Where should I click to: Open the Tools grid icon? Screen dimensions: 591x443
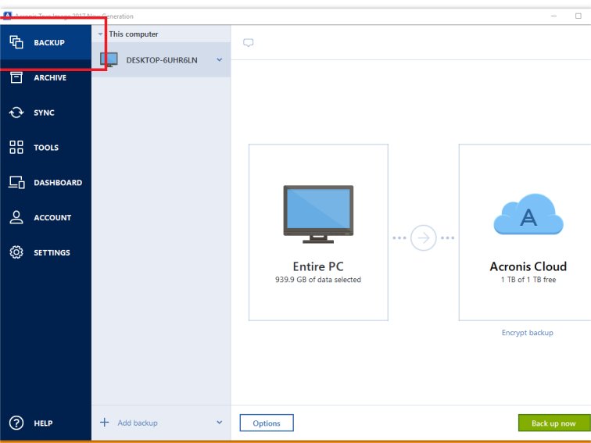(x=16, y=148)
